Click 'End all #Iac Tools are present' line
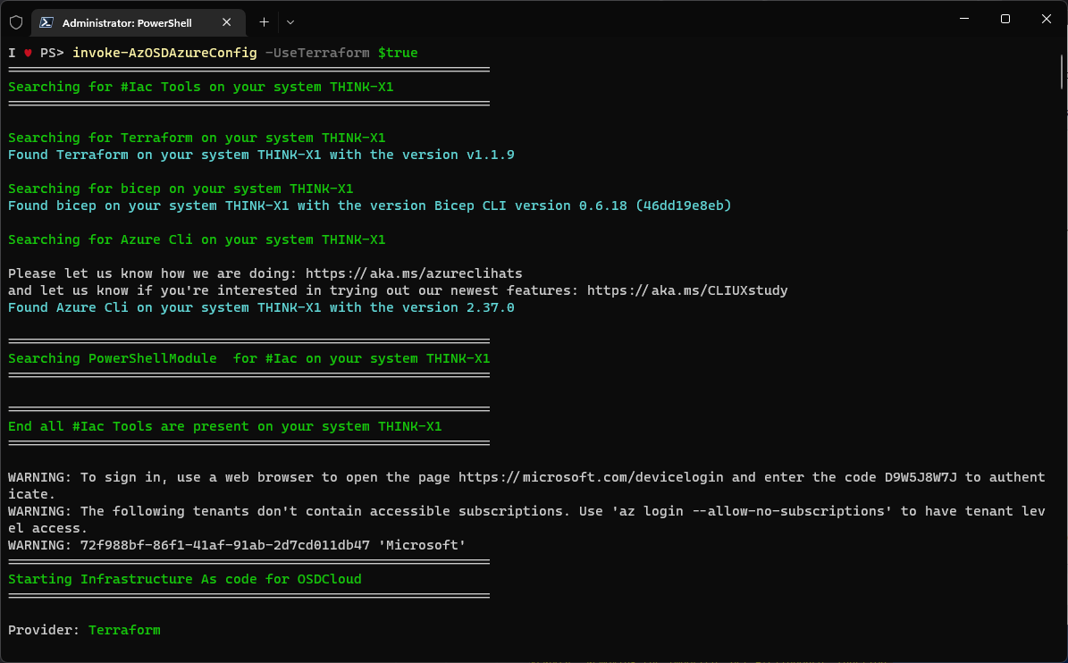This screenshot has height=663, width=1068. click(224, 427)
